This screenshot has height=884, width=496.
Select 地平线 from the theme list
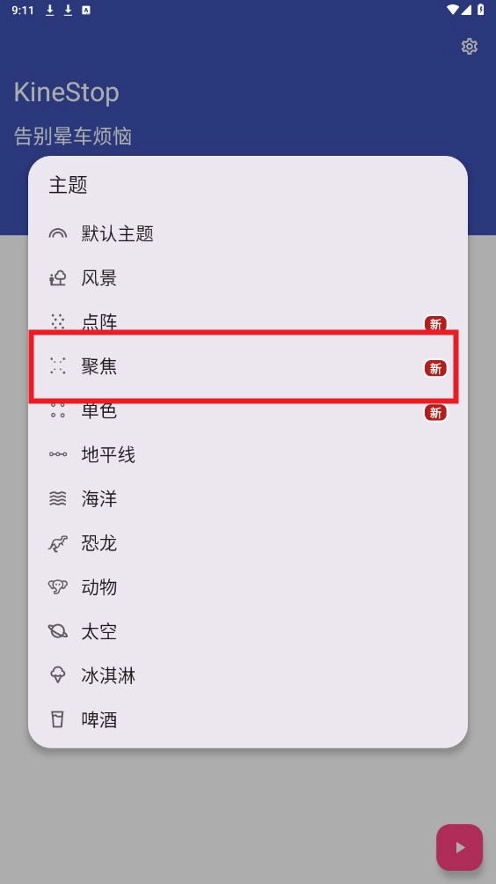point(248,454)
